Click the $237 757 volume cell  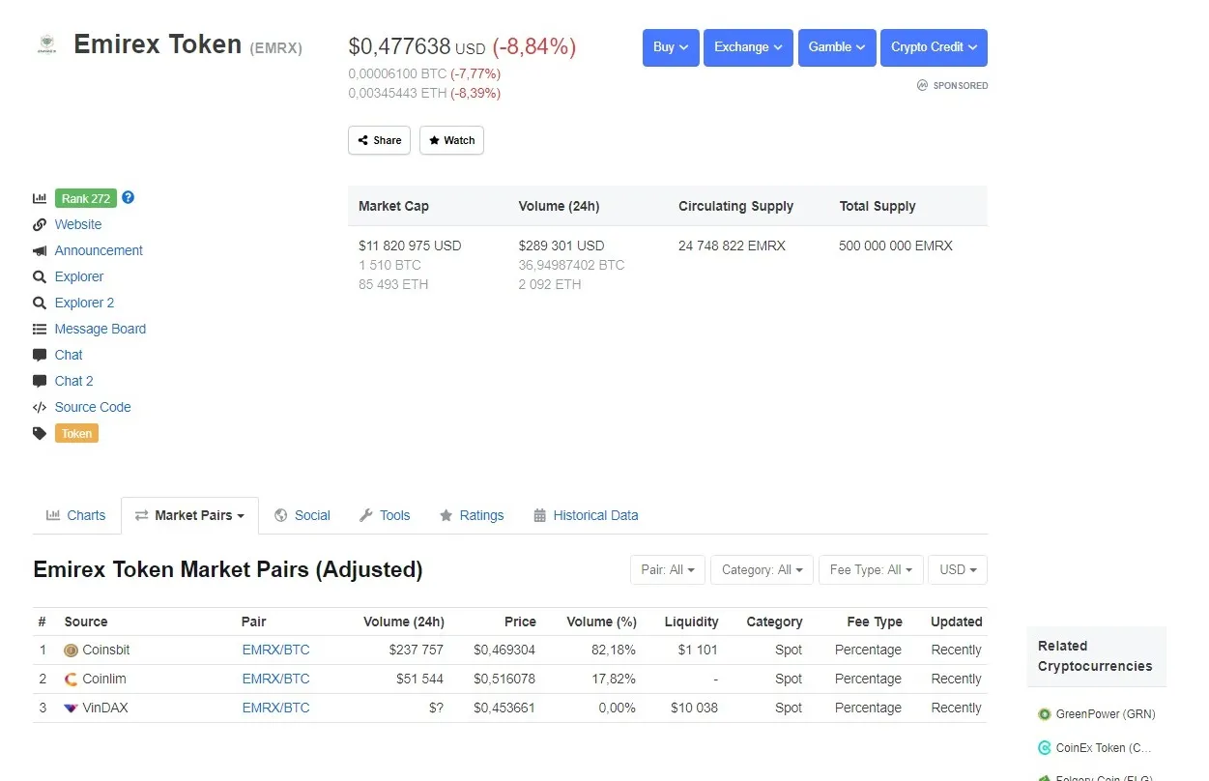pyautogui.click(x=417, y=650)
